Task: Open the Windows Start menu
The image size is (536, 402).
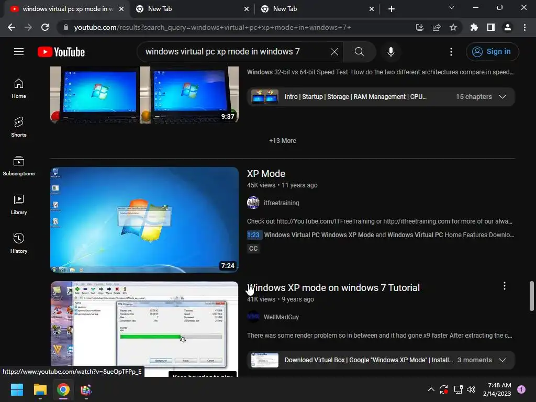Action: click(17, 389)
